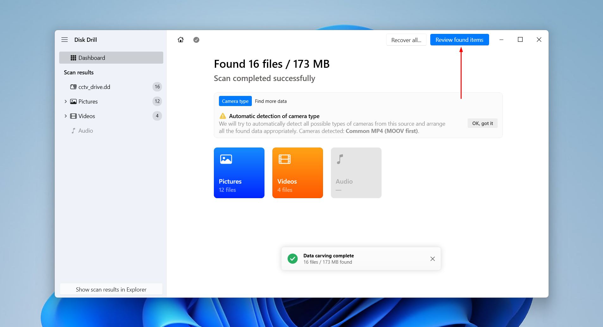Click the 12 count badge beside Pictures

coord(157,101)
